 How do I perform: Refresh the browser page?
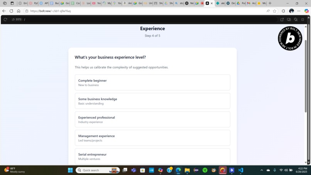[11, 11]
